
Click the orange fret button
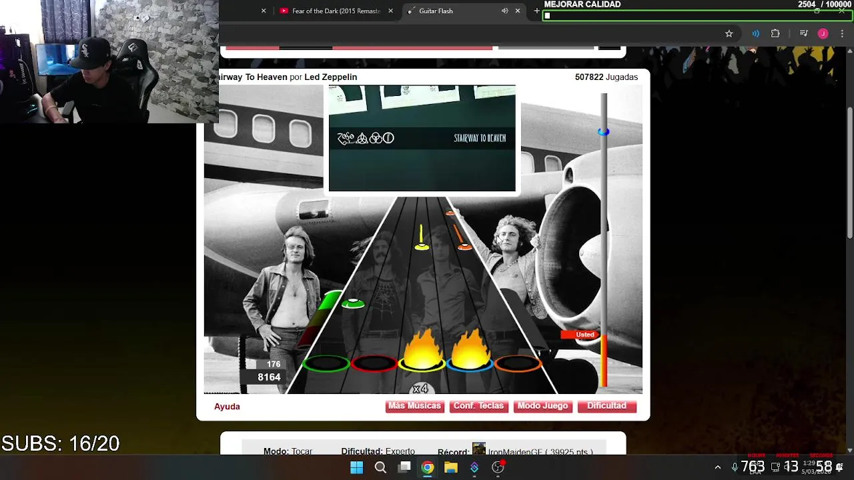(x=518, y=363)
